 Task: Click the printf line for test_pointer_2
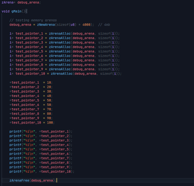pyautogui.click(x=41, y=136)
